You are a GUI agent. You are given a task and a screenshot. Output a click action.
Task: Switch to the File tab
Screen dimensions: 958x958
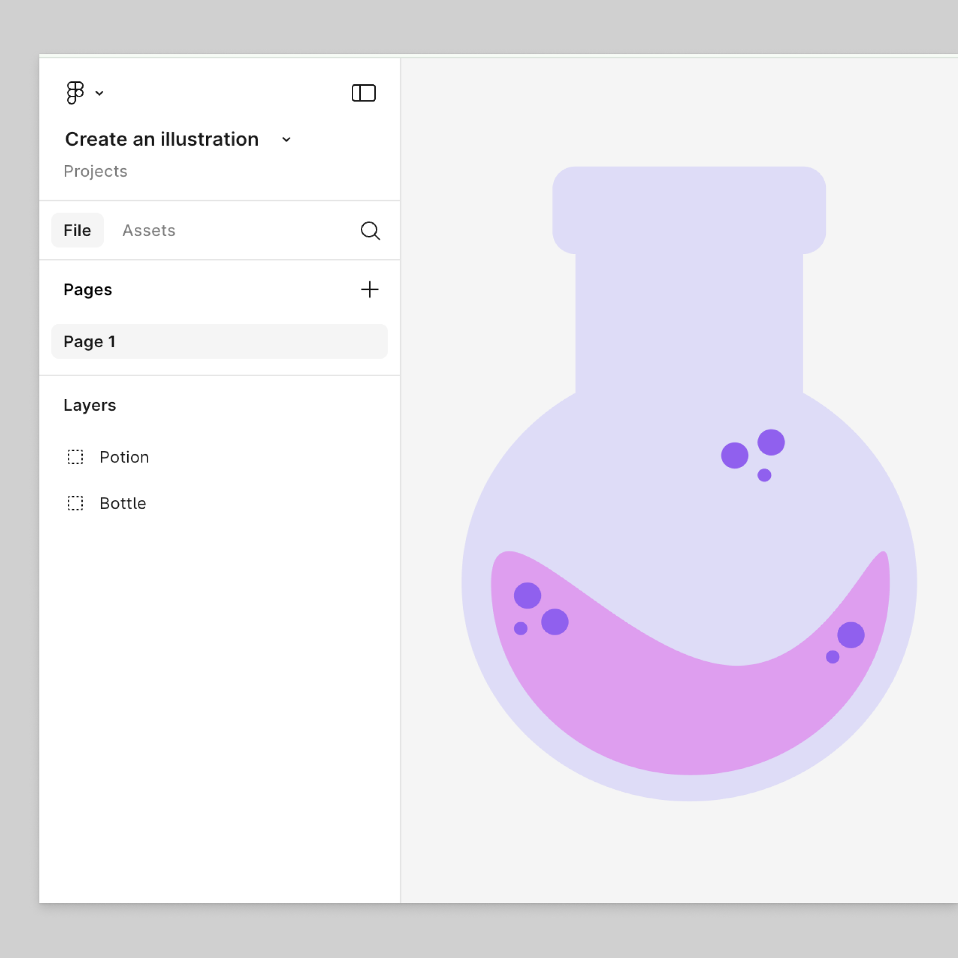point(77,231)
